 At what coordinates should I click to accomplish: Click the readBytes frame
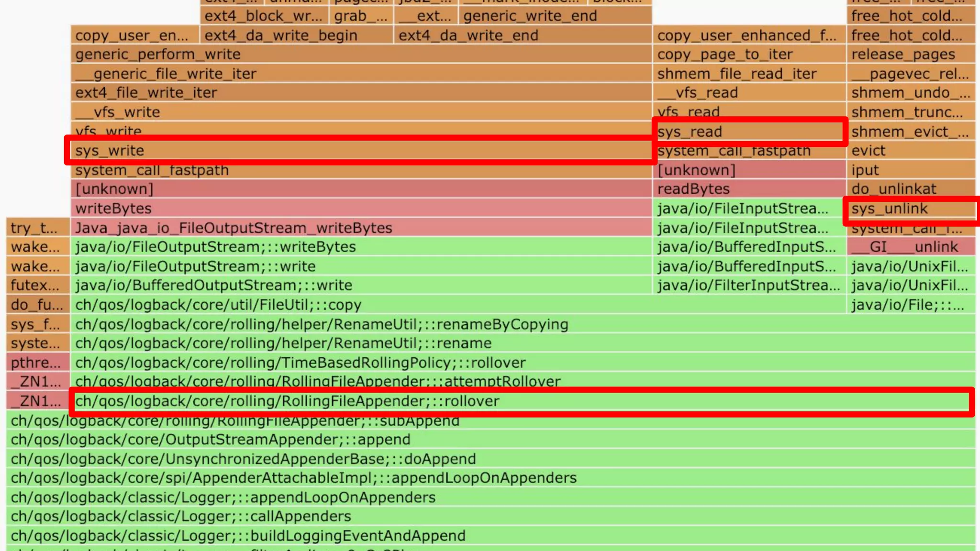tap(749, 189)
